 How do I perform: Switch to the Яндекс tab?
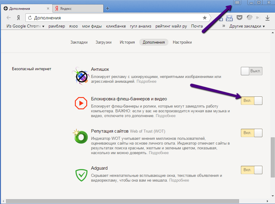click(78, 8)
